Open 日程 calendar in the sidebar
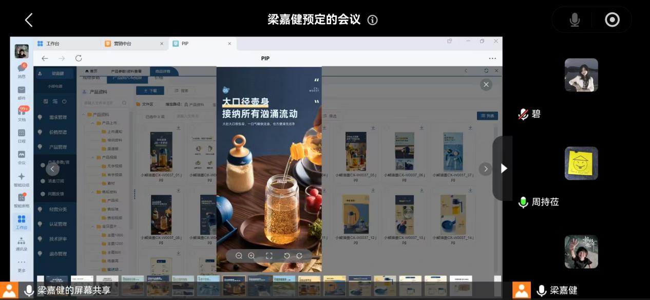650x300 pixels. tap(22, 135)
